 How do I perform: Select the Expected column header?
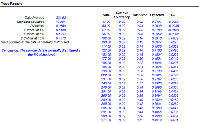157,15
